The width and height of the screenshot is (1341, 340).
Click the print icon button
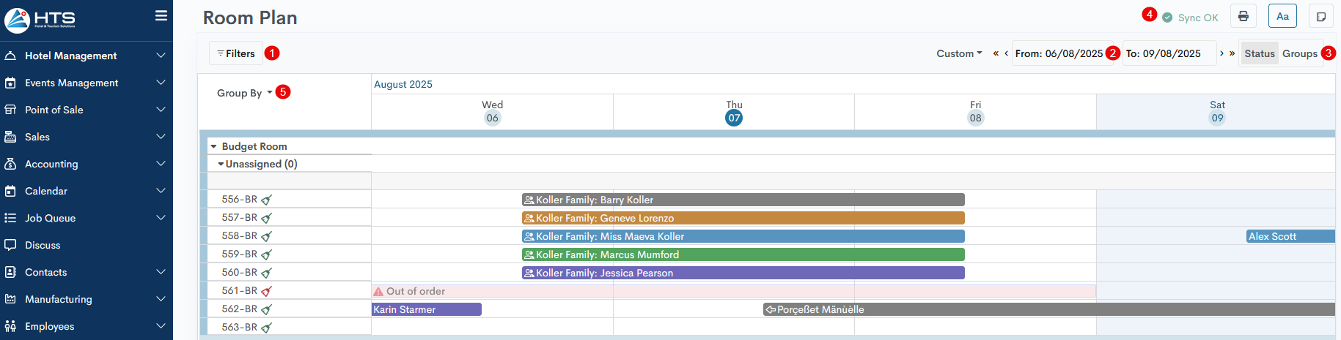coord(1243,17)
